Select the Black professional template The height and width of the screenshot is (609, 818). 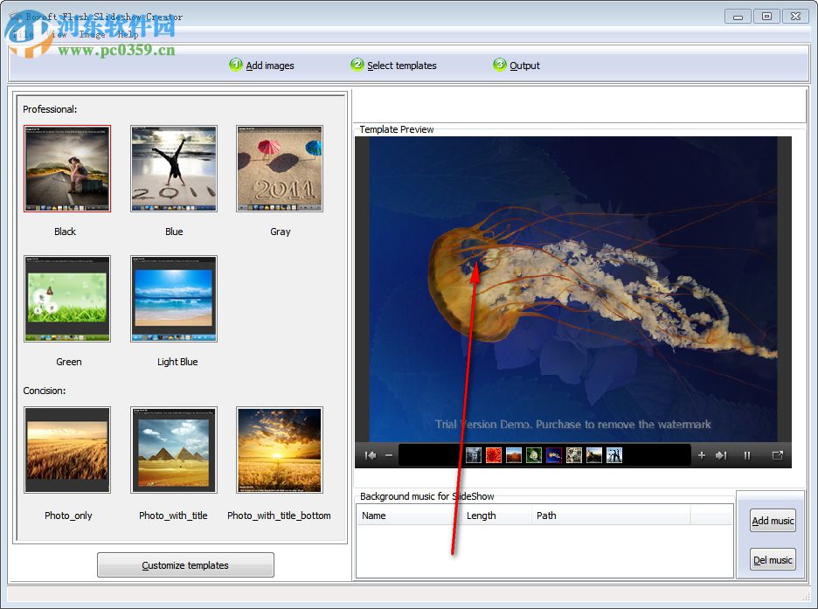coord(67,169)
